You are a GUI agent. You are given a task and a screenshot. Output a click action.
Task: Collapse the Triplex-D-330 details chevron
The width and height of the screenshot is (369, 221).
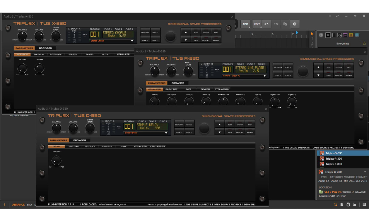click(365, 172)
